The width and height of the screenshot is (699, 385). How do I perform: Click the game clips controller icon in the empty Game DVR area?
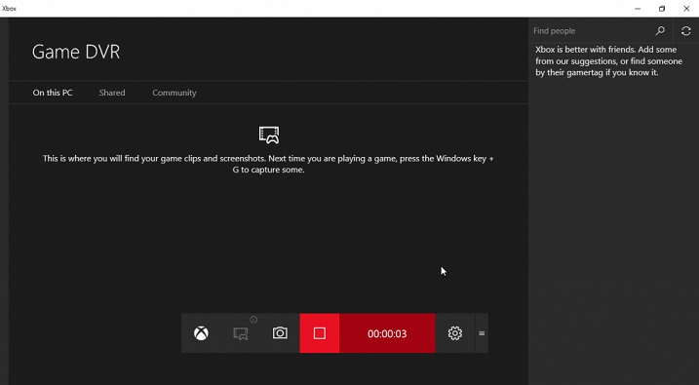pyautogui.click(x=269, y=135)
